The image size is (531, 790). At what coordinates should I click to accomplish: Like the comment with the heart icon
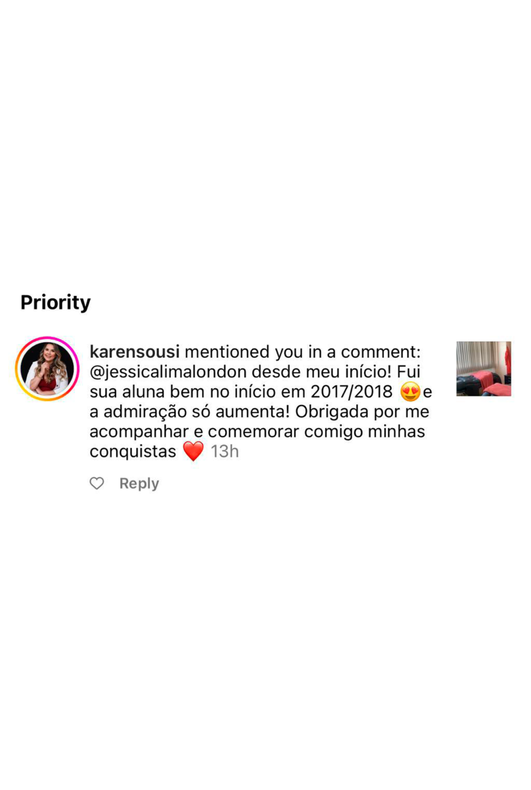(97, 483)
